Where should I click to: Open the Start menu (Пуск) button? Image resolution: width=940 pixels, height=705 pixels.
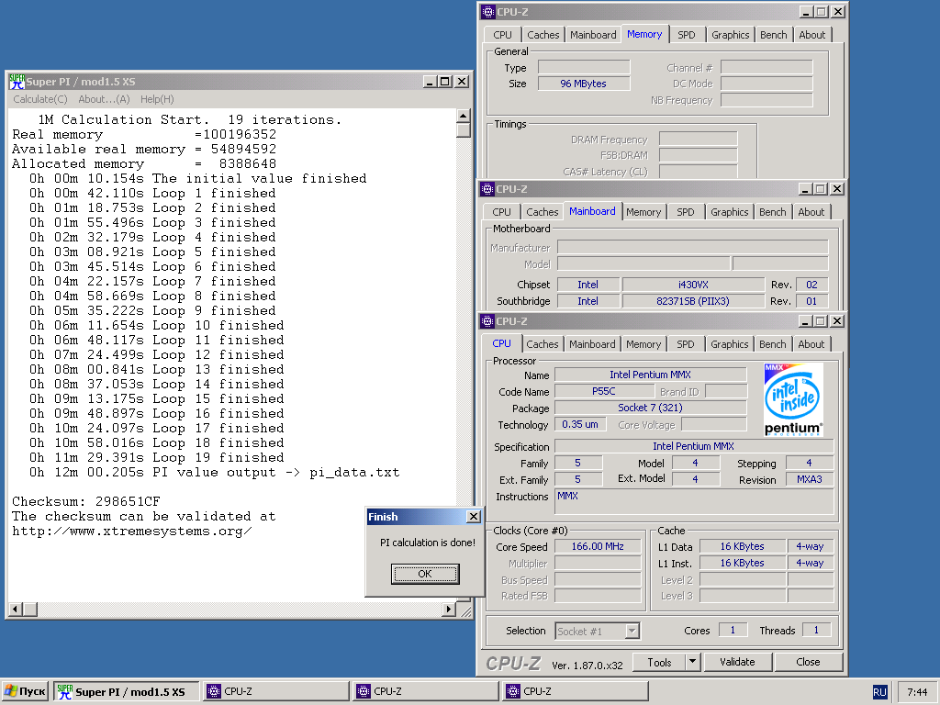[x=26, y=691]
